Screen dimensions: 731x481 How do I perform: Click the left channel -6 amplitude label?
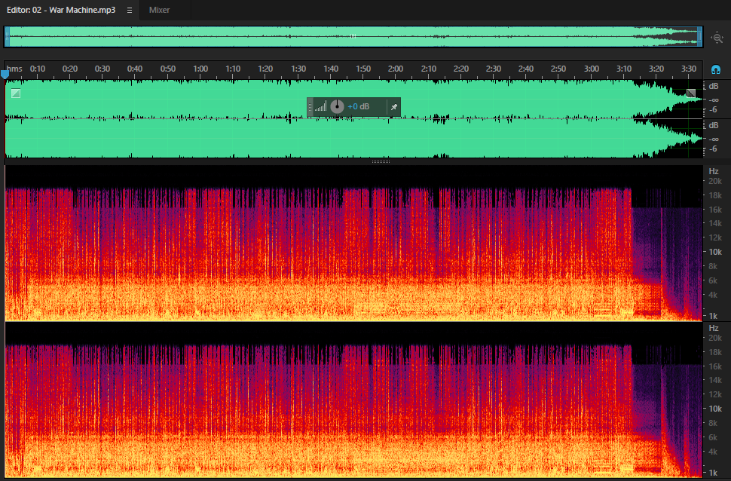[713, 109]
